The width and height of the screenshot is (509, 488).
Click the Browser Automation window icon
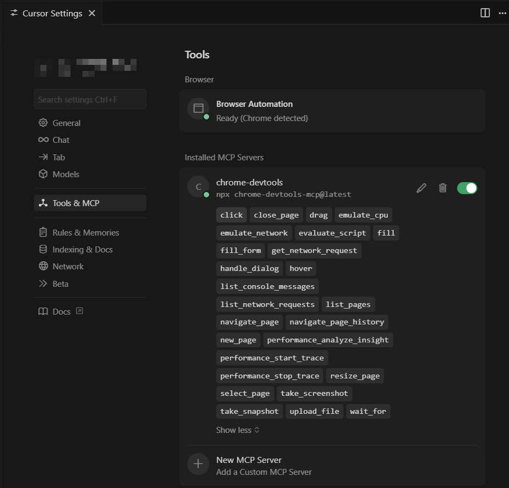[198, 109]
